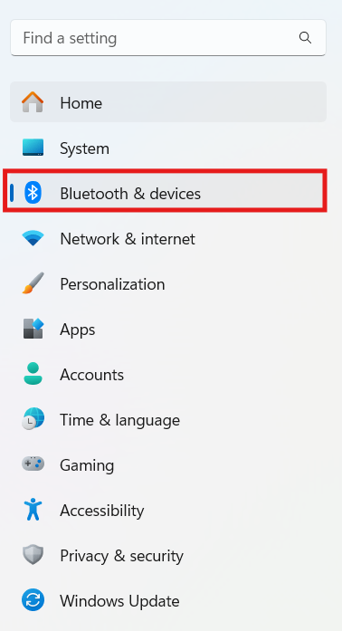Click the blue System monitor icon
342x631 pixels.
click(33, 148)
